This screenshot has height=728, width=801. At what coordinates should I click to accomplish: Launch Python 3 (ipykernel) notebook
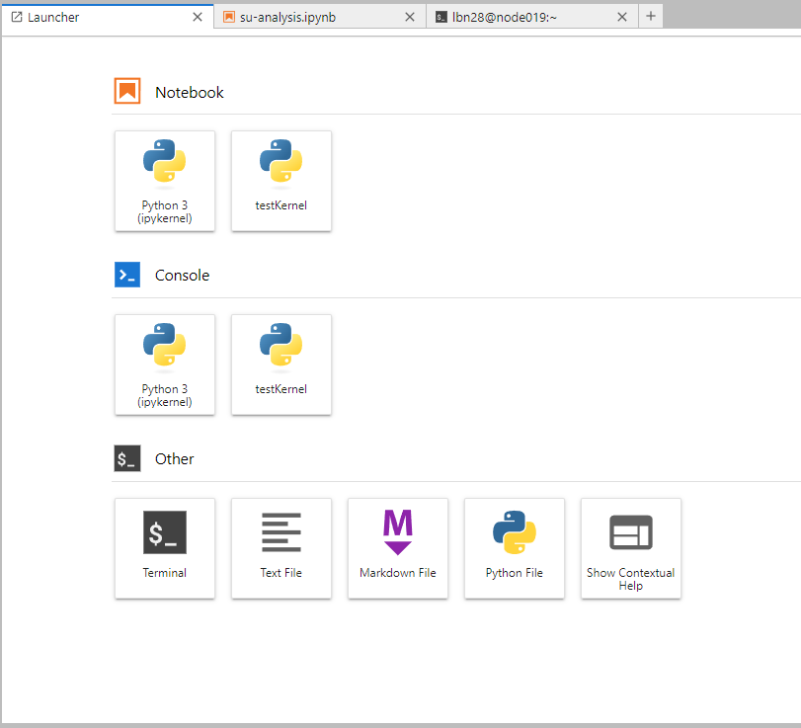pyautogui.click(x=165, y=181)
